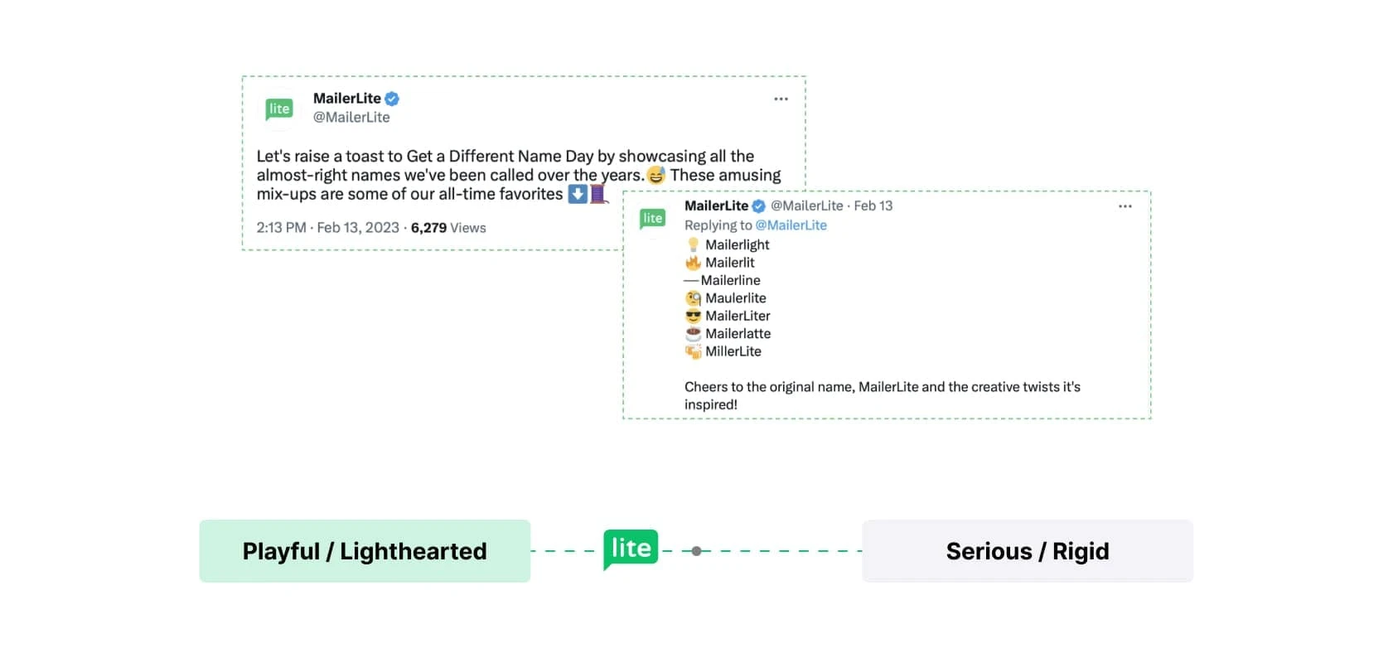Click the sunglasses emoji beside MailerLiter

[x=694, y=316]
